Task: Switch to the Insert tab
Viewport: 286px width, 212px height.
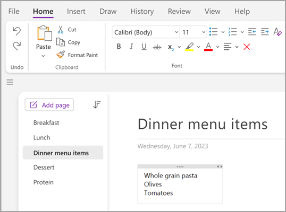Action: 76,12
